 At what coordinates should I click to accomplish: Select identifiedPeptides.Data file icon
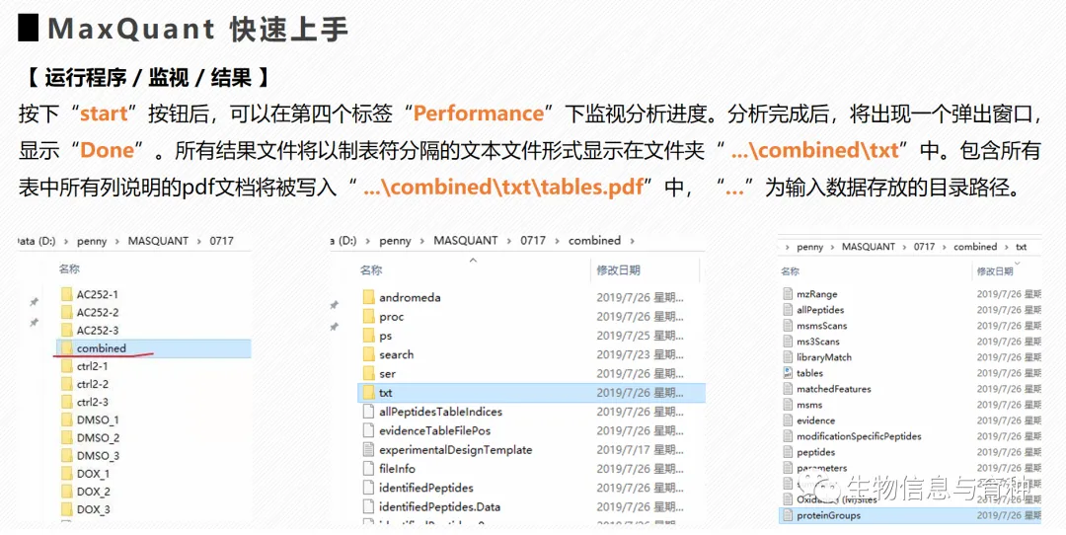(368, 506)
